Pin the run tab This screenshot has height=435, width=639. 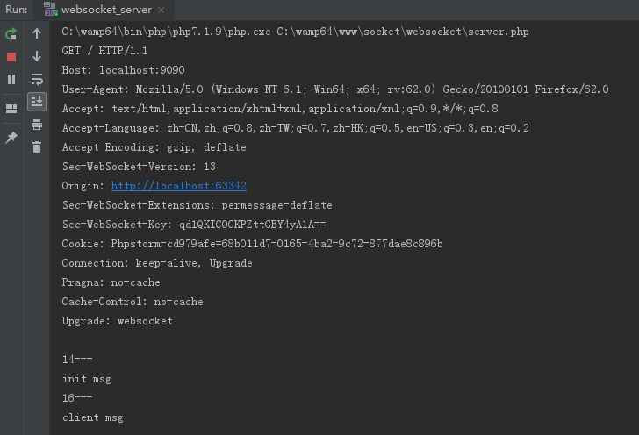11,138
